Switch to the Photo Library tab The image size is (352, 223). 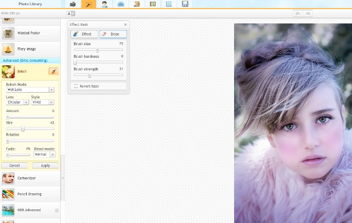pos(30,4)
